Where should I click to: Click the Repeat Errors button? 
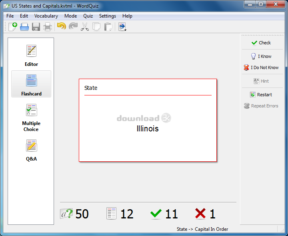tap(261, 106)
